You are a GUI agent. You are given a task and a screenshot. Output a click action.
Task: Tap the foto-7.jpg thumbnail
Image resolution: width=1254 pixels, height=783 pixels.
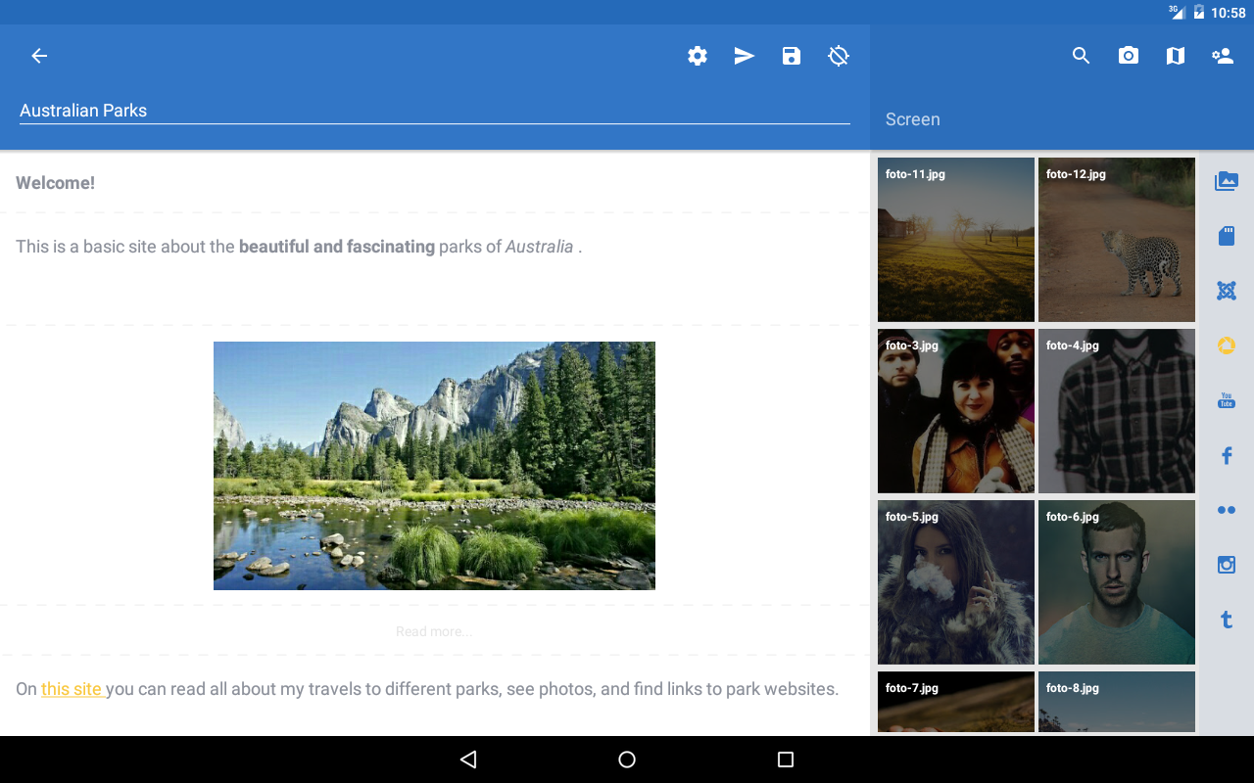[x=956, y=702]
